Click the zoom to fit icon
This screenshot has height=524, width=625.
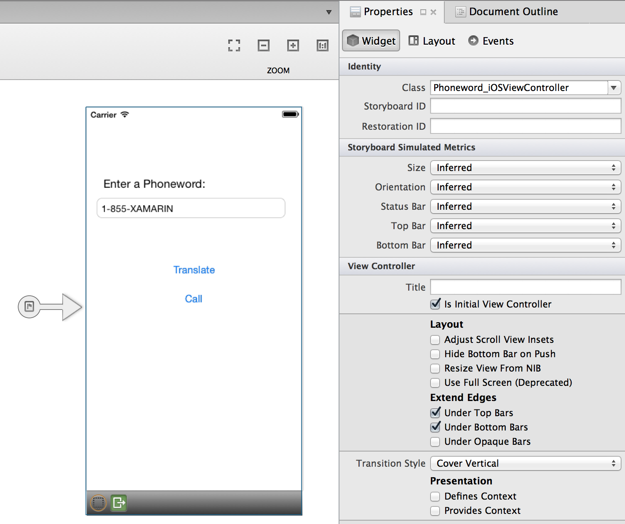[234, 45]
